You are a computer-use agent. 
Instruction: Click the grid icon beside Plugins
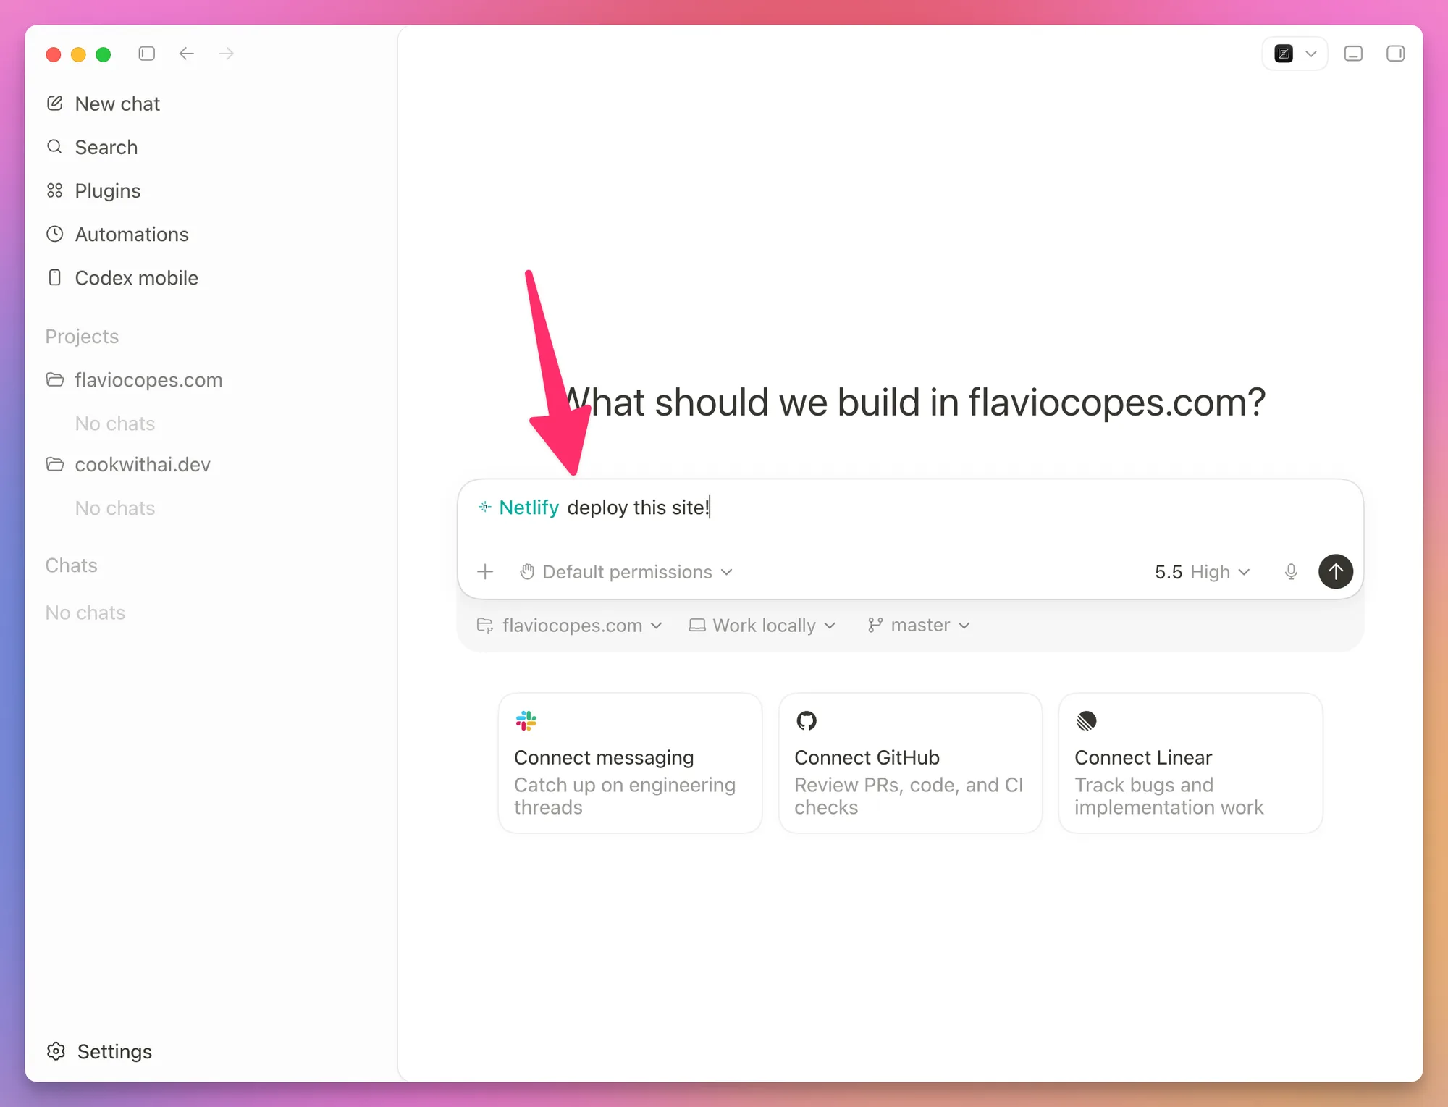tap(54, 190)
